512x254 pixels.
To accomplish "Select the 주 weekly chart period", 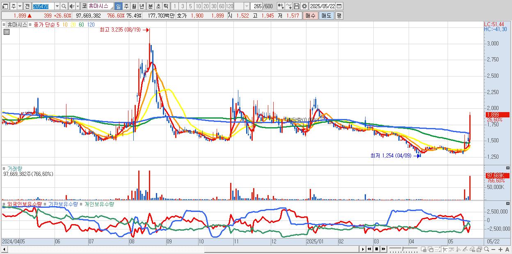I will click(126, 6).
